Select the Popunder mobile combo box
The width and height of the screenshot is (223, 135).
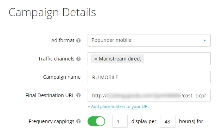coord(149,40)
